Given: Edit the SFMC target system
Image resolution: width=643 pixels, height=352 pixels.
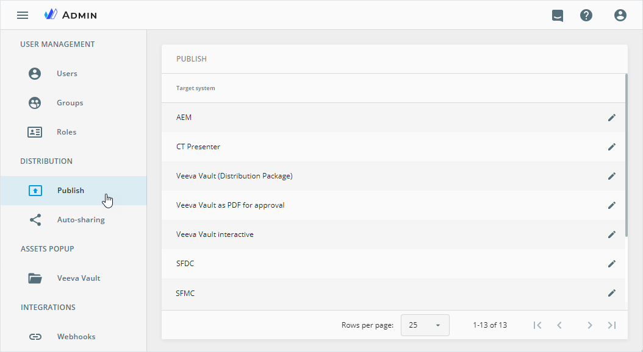Looking at the screenshot, I should [x=611, y=293].
